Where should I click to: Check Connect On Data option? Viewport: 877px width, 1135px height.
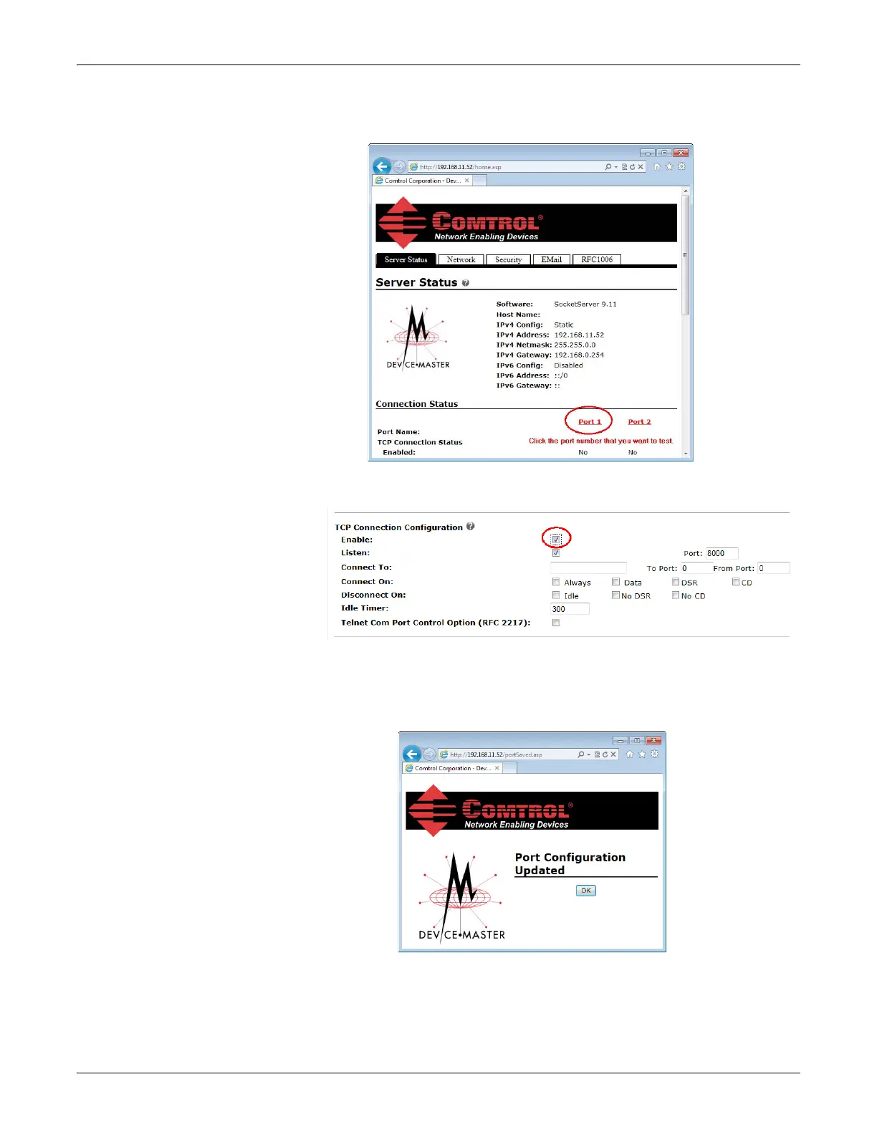[x=615, y=582]
